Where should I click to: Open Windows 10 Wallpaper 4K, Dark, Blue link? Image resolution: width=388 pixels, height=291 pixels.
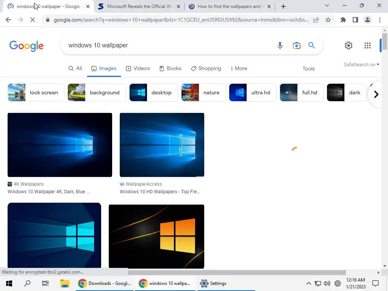49,191
